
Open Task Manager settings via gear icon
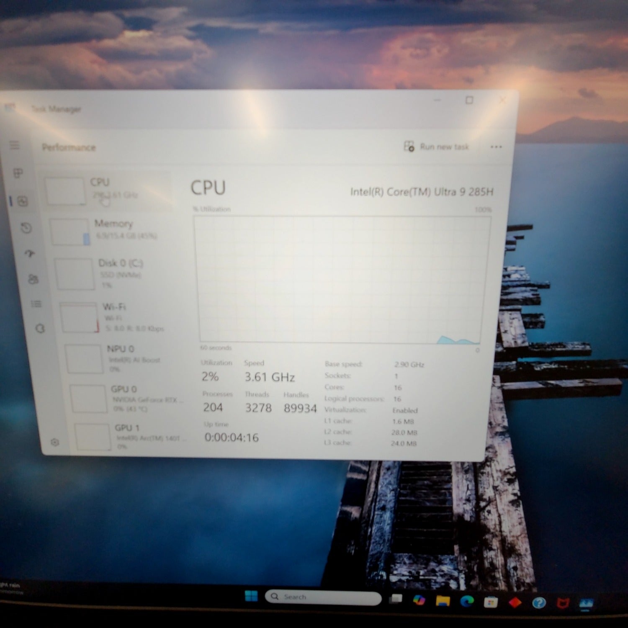tap(54, 442)
